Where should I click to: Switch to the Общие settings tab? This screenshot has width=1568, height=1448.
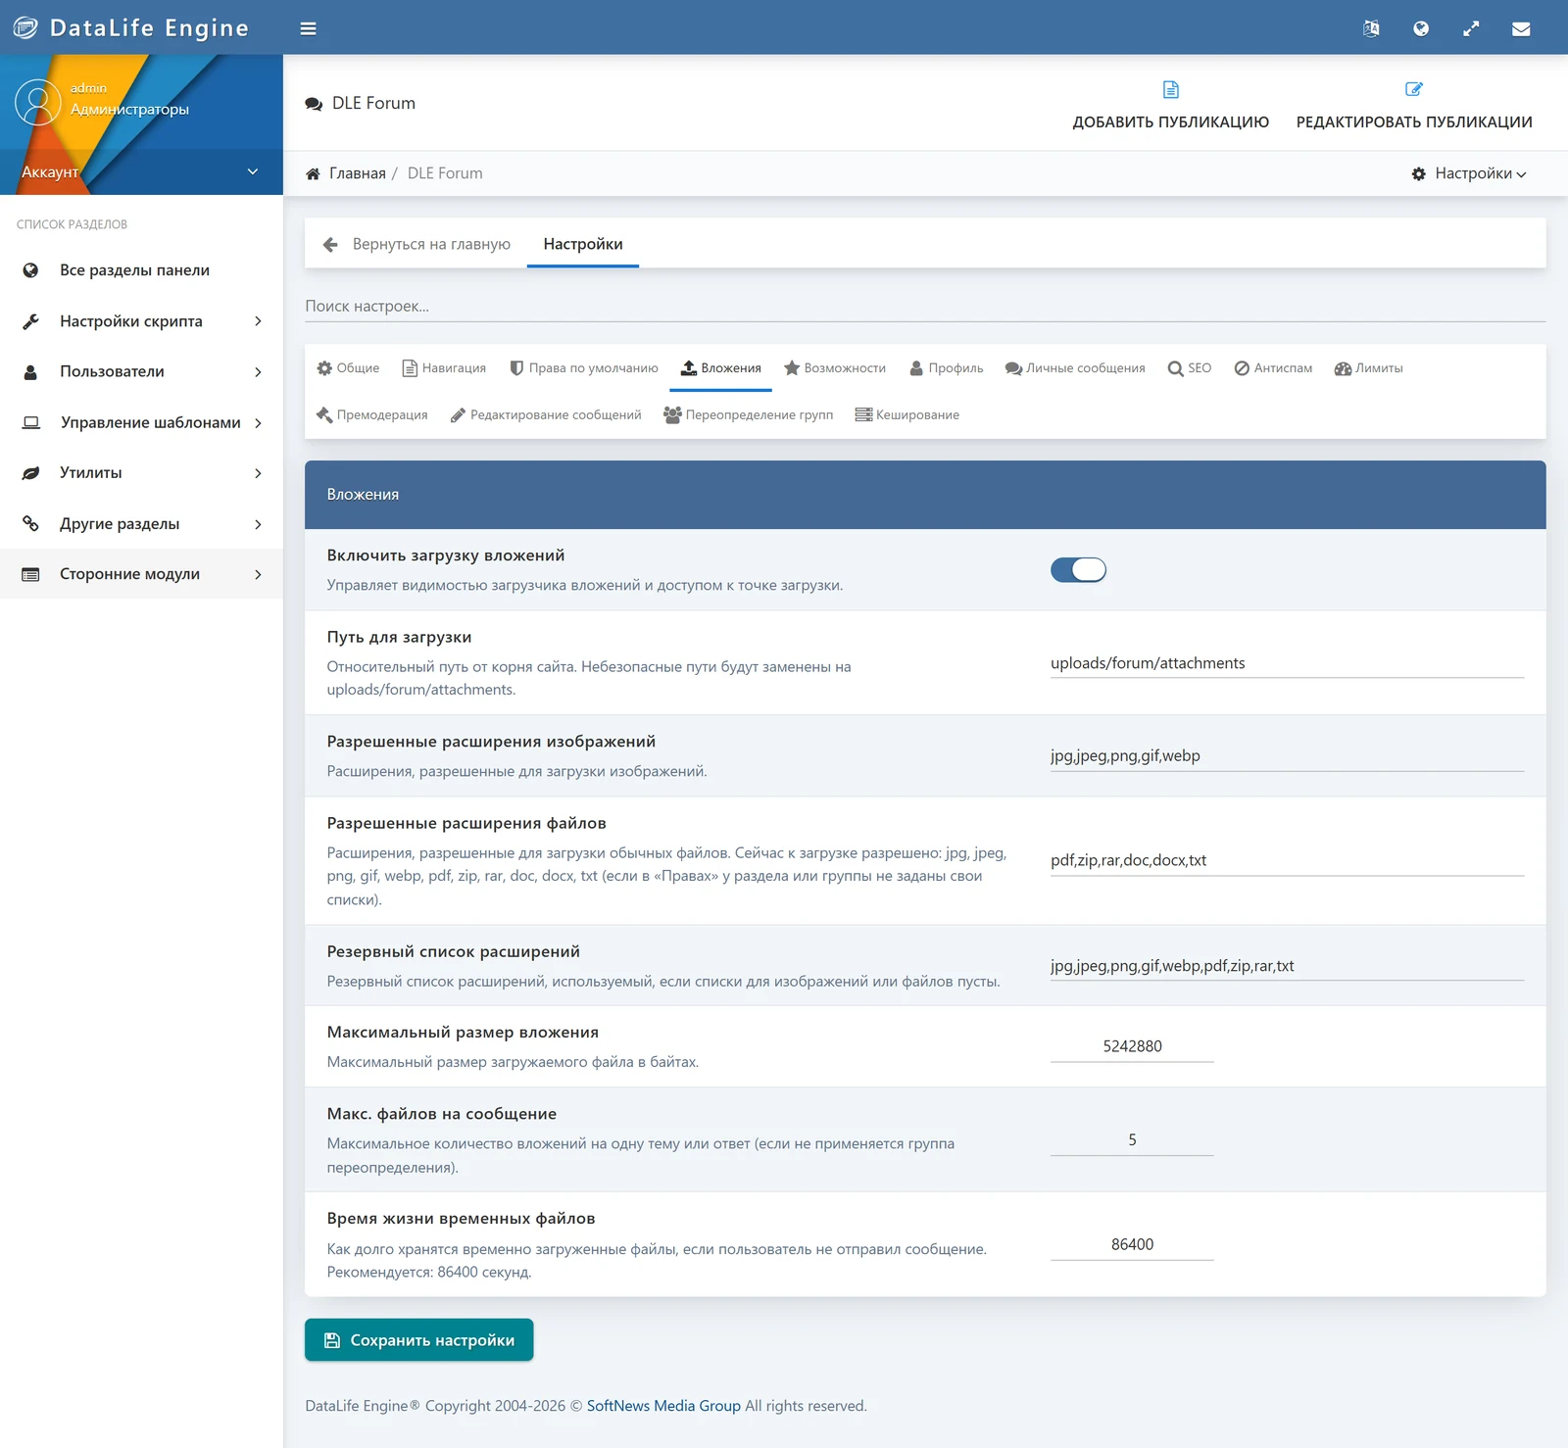point(348,368)
